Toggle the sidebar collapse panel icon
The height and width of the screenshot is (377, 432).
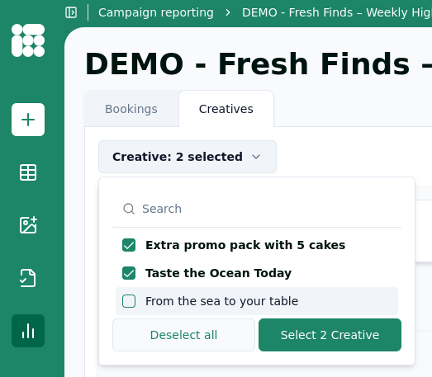(71, 12)
